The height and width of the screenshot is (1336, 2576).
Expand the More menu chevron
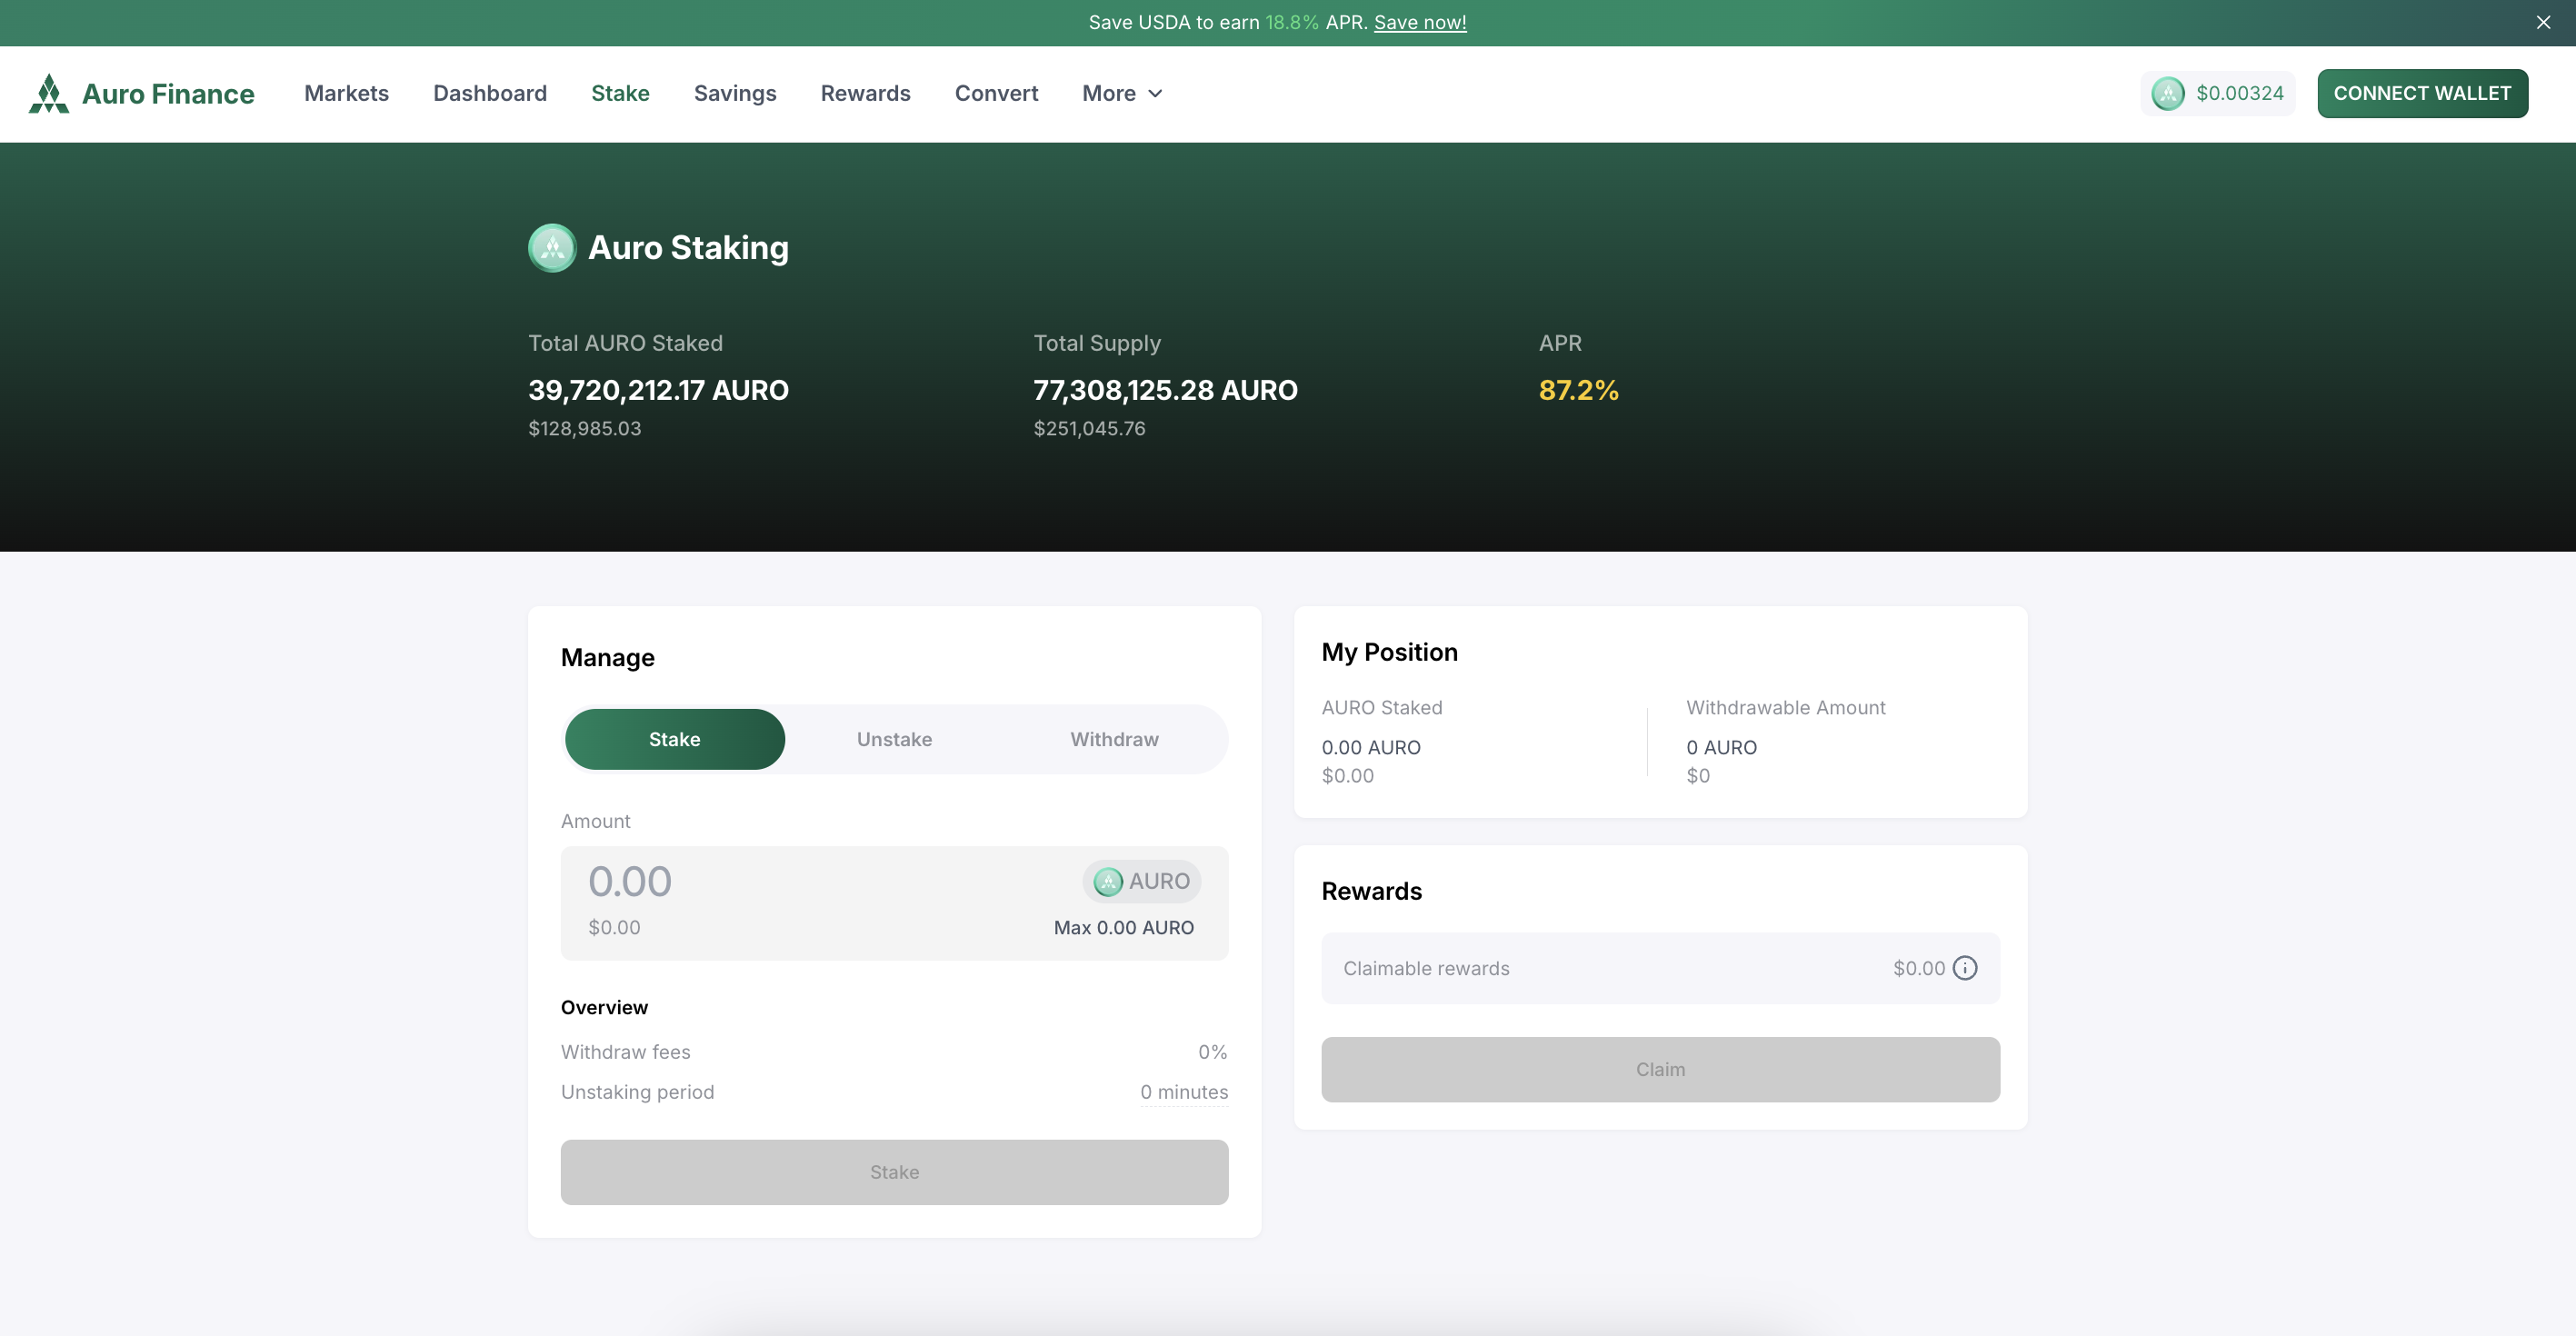click(x=1155, y=93)
